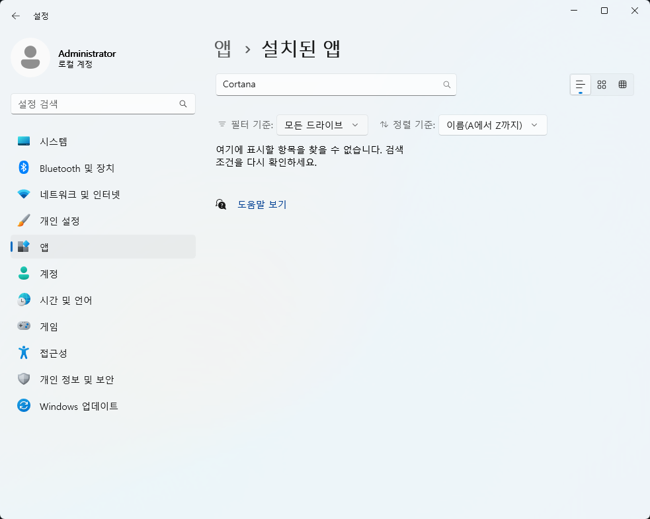Open 접근성 settings category
The image size is (650, 519).
coord(102,353)
